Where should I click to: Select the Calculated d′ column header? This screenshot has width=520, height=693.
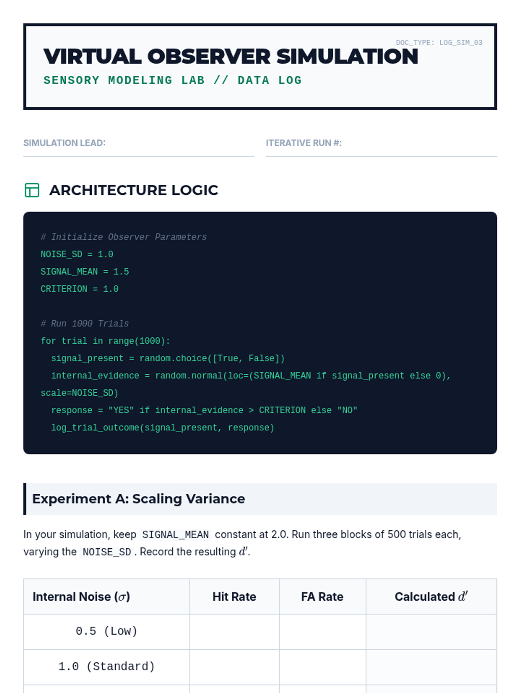click(431, 597)
